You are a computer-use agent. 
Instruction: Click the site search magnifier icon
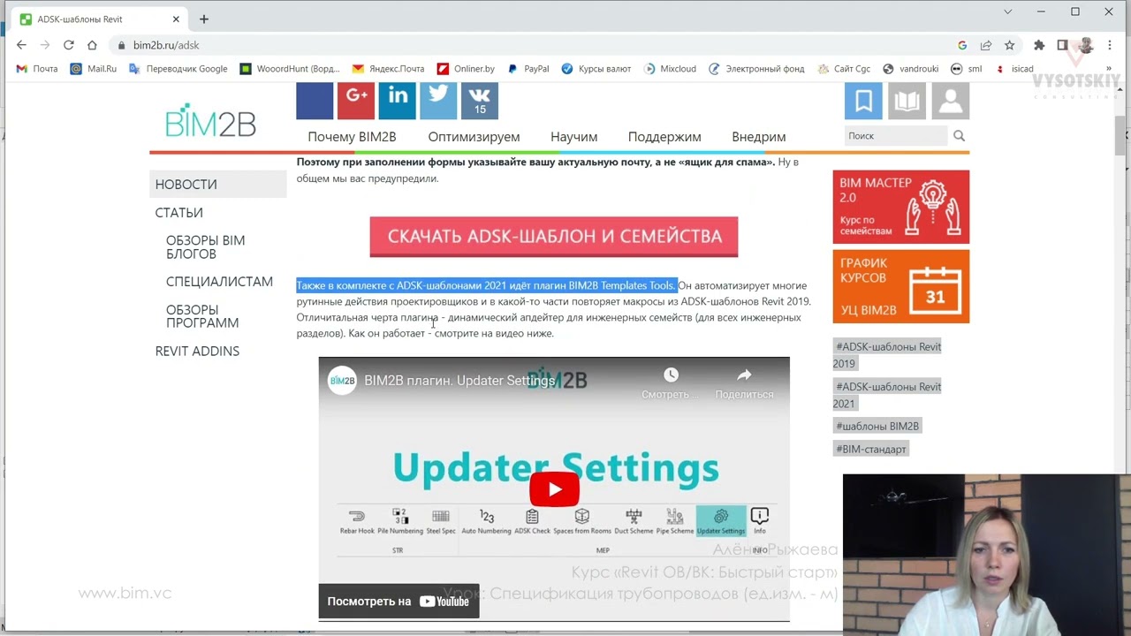(959, 136)
